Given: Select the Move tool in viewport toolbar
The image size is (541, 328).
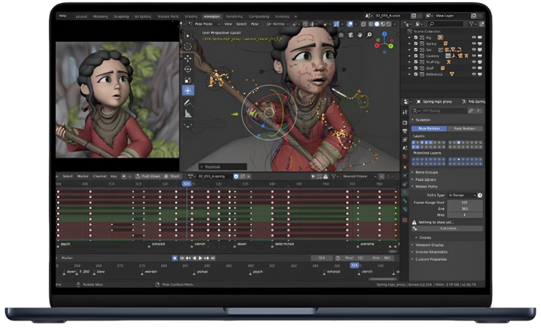Looking at the screenshot, I should (x=187, y=58).
